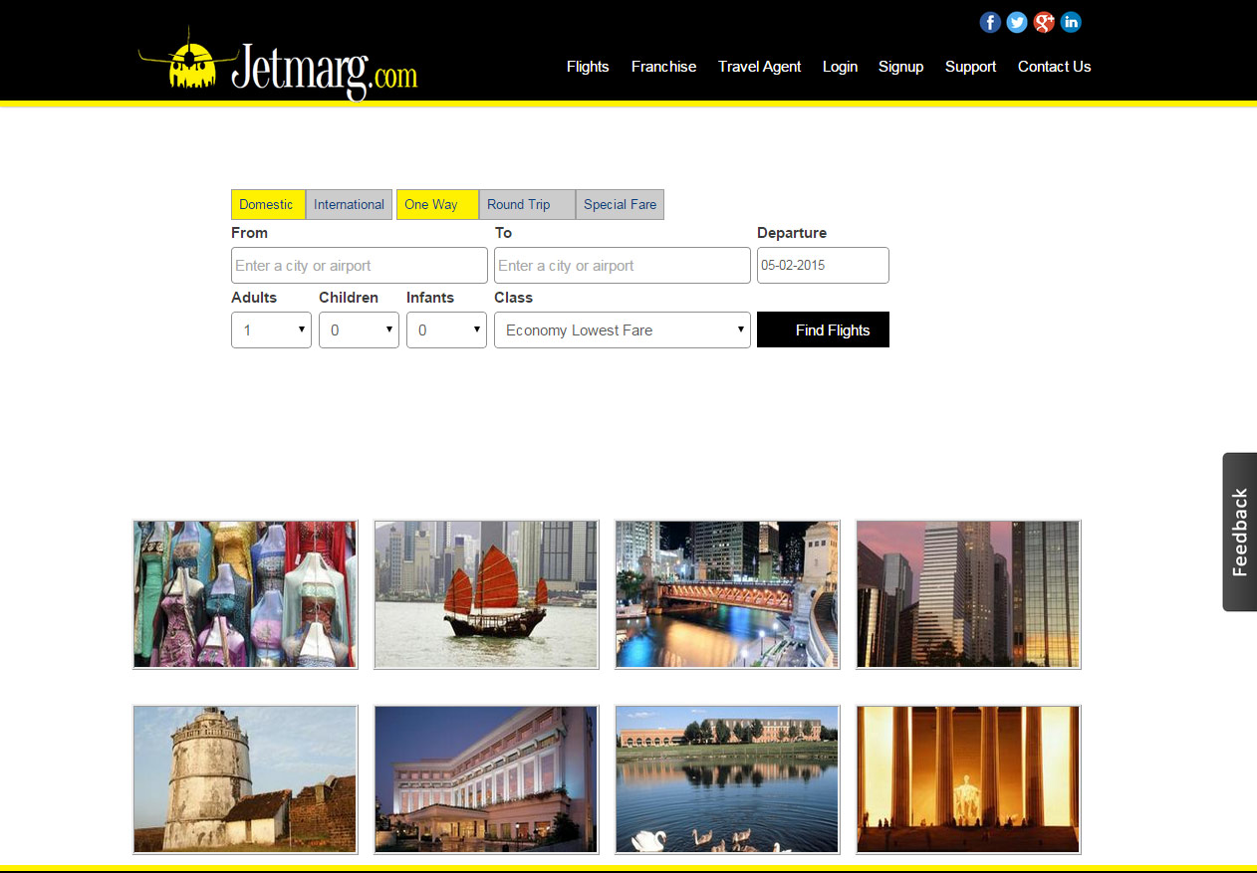Open the Children count dropdown

coord(359,330)
